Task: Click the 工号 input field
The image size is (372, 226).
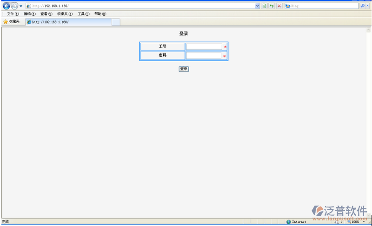Action: (x=204, y=46)
